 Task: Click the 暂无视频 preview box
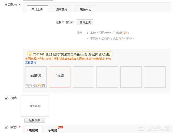point(35,106)
